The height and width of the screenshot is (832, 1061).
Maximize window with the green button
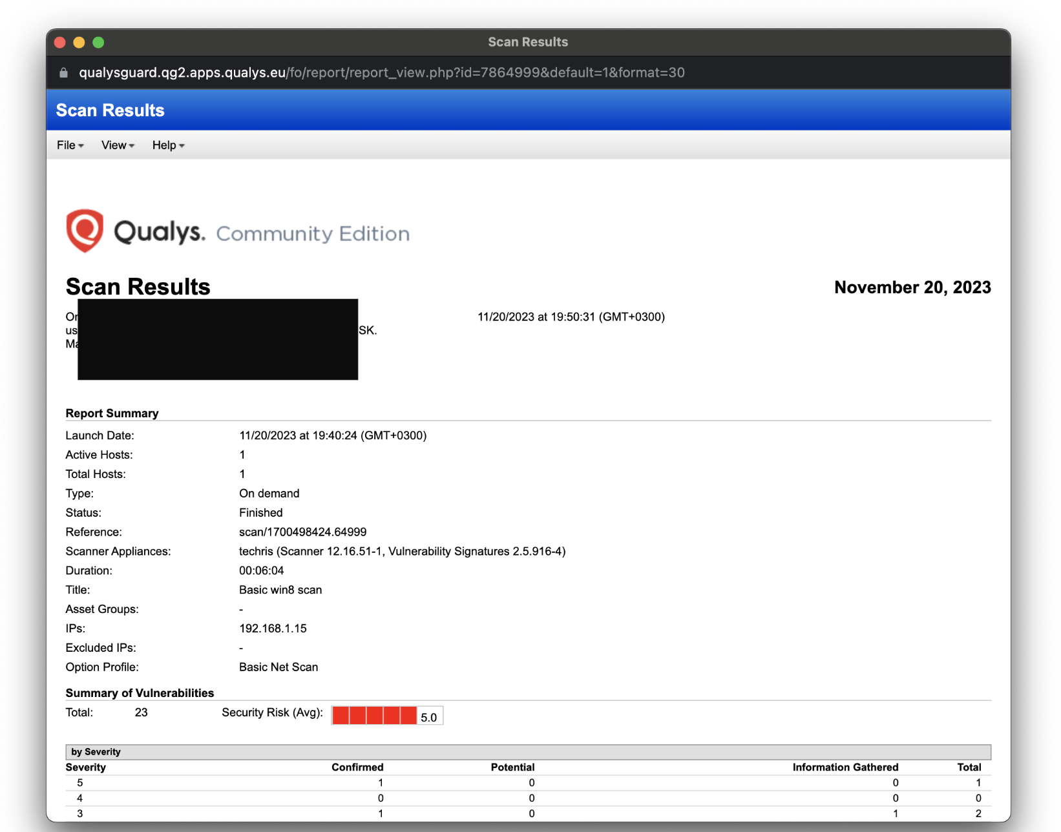click(98, 43)
